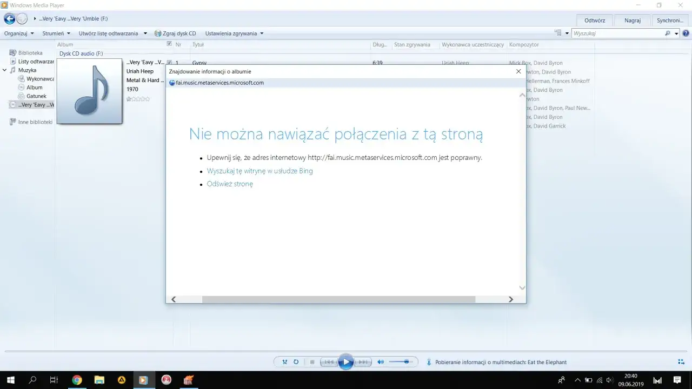692x389 pixels.
Task: Uncheck track 1 Gypsy checkbox
Action: (x=169, y=62)
